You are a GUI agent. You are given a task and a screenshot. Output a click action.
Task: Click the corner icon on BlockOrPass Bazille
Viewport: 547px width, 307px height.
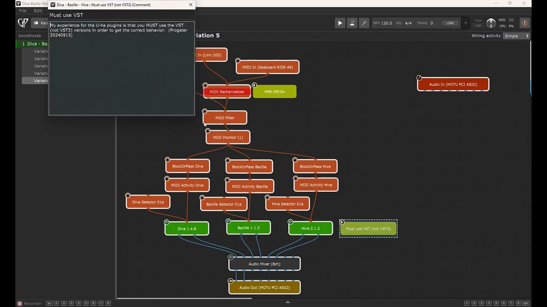click(227, 160)
